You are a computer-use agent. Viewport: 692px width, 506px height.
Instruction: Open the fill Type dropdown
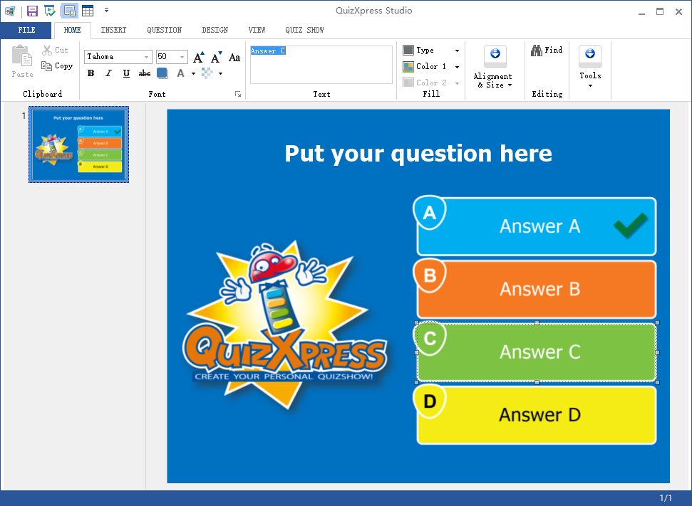[x=455, y=50]
